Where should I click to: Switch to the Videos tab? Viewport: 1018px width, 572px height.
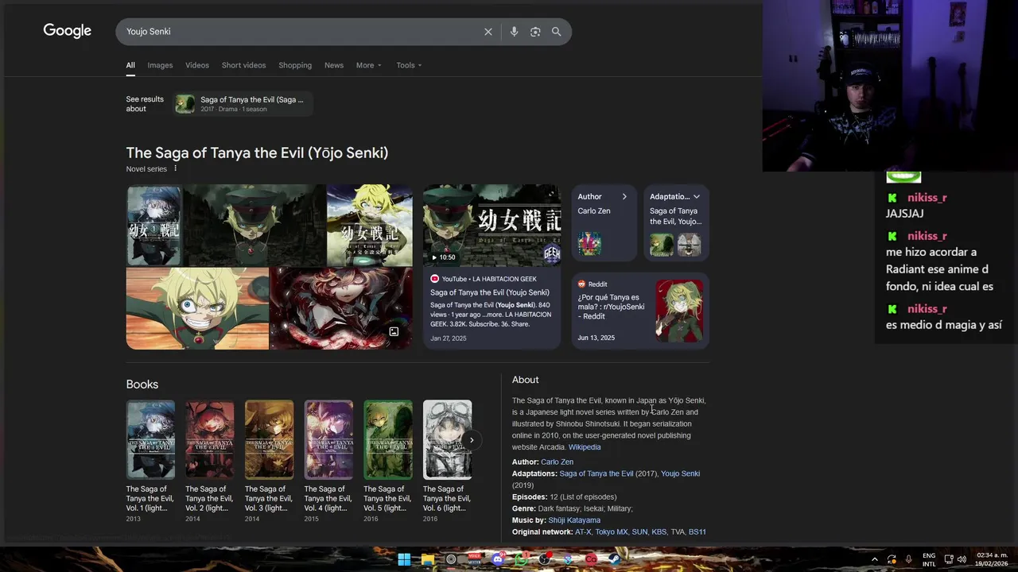click(x=197, y=65)
